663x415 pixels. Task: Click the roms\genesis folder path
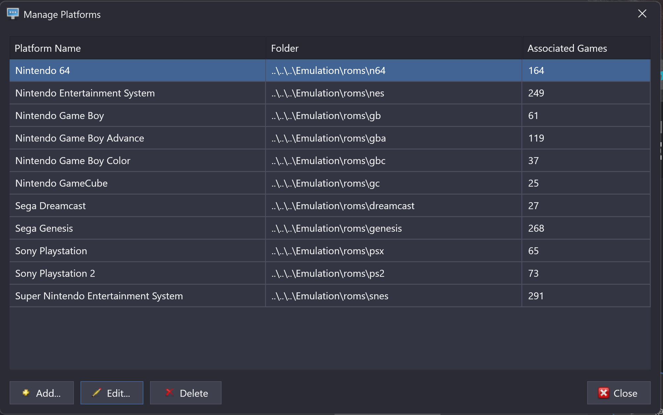point(394,228)
